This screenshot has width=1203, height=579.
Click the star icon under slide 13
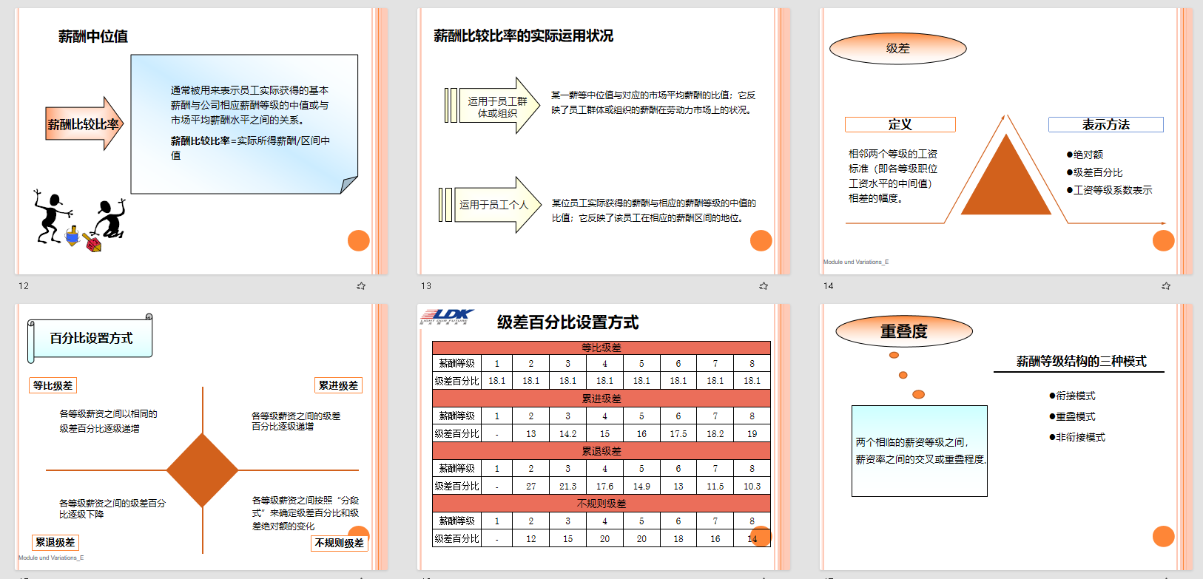(x=764, y=285)
